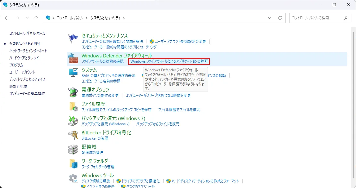Image resolution: width=356 pixels, height=188 pixels.
Task: Click the Power Options battery icon
Action: coord(73,92)
